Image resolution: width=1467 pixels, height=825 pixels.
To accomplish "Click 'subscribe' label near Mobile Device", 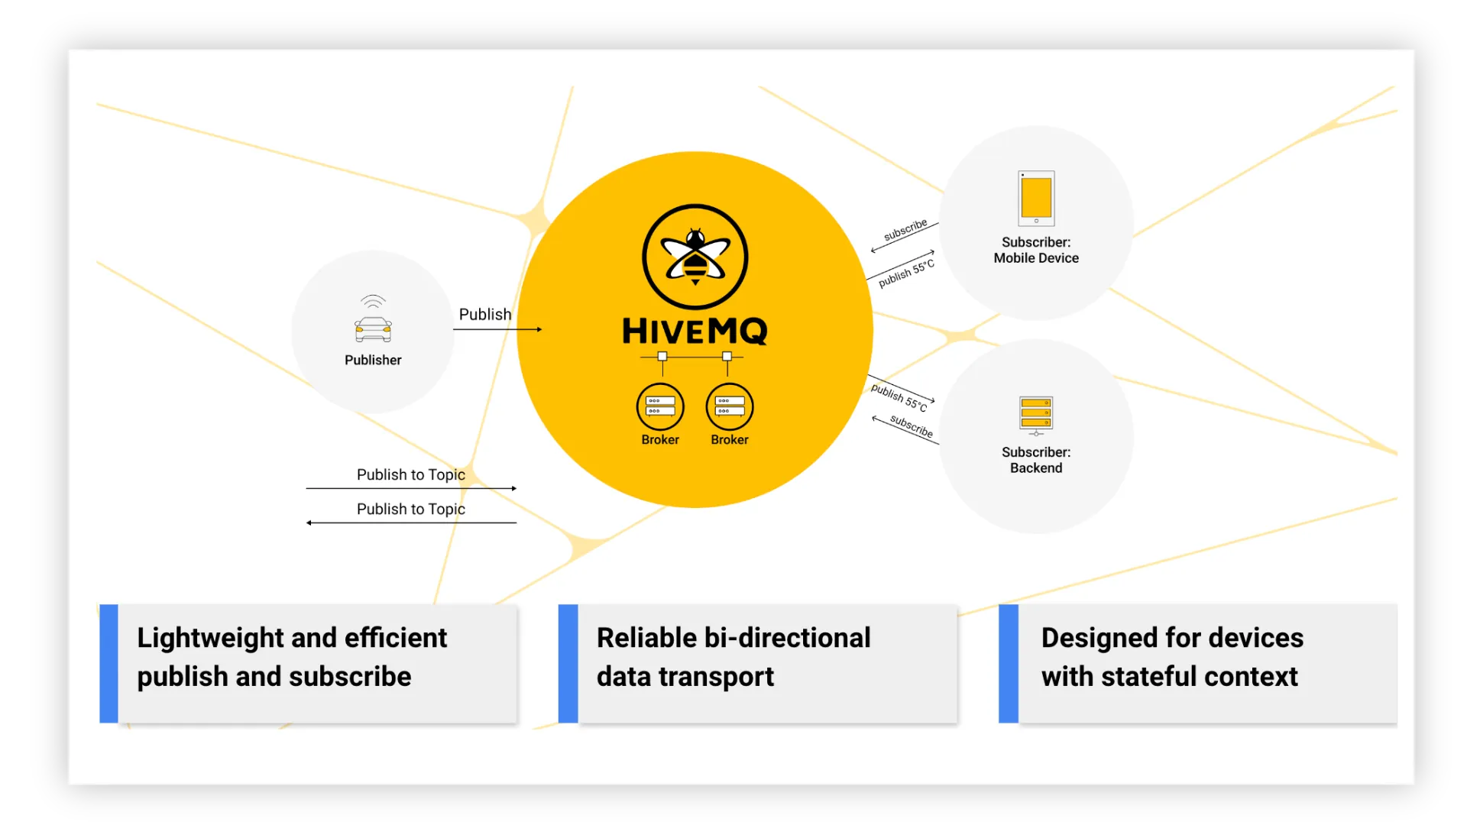I will pos(905,229).
